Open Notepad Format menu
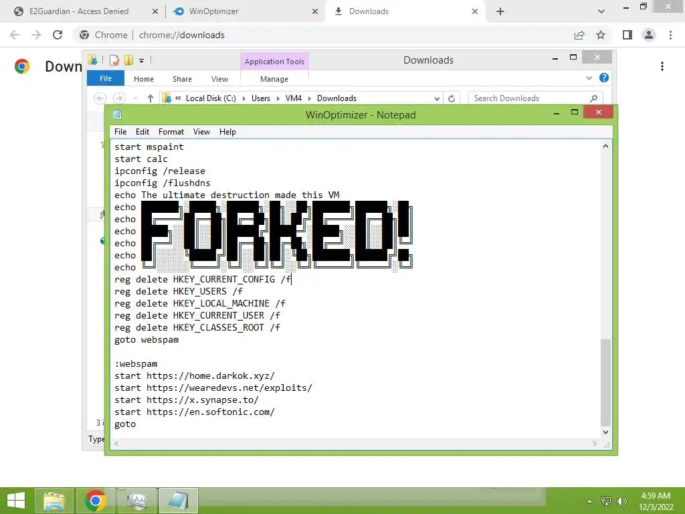Image resolution: width=685 pixels, height=514 pixels. (x=171, y=132)
